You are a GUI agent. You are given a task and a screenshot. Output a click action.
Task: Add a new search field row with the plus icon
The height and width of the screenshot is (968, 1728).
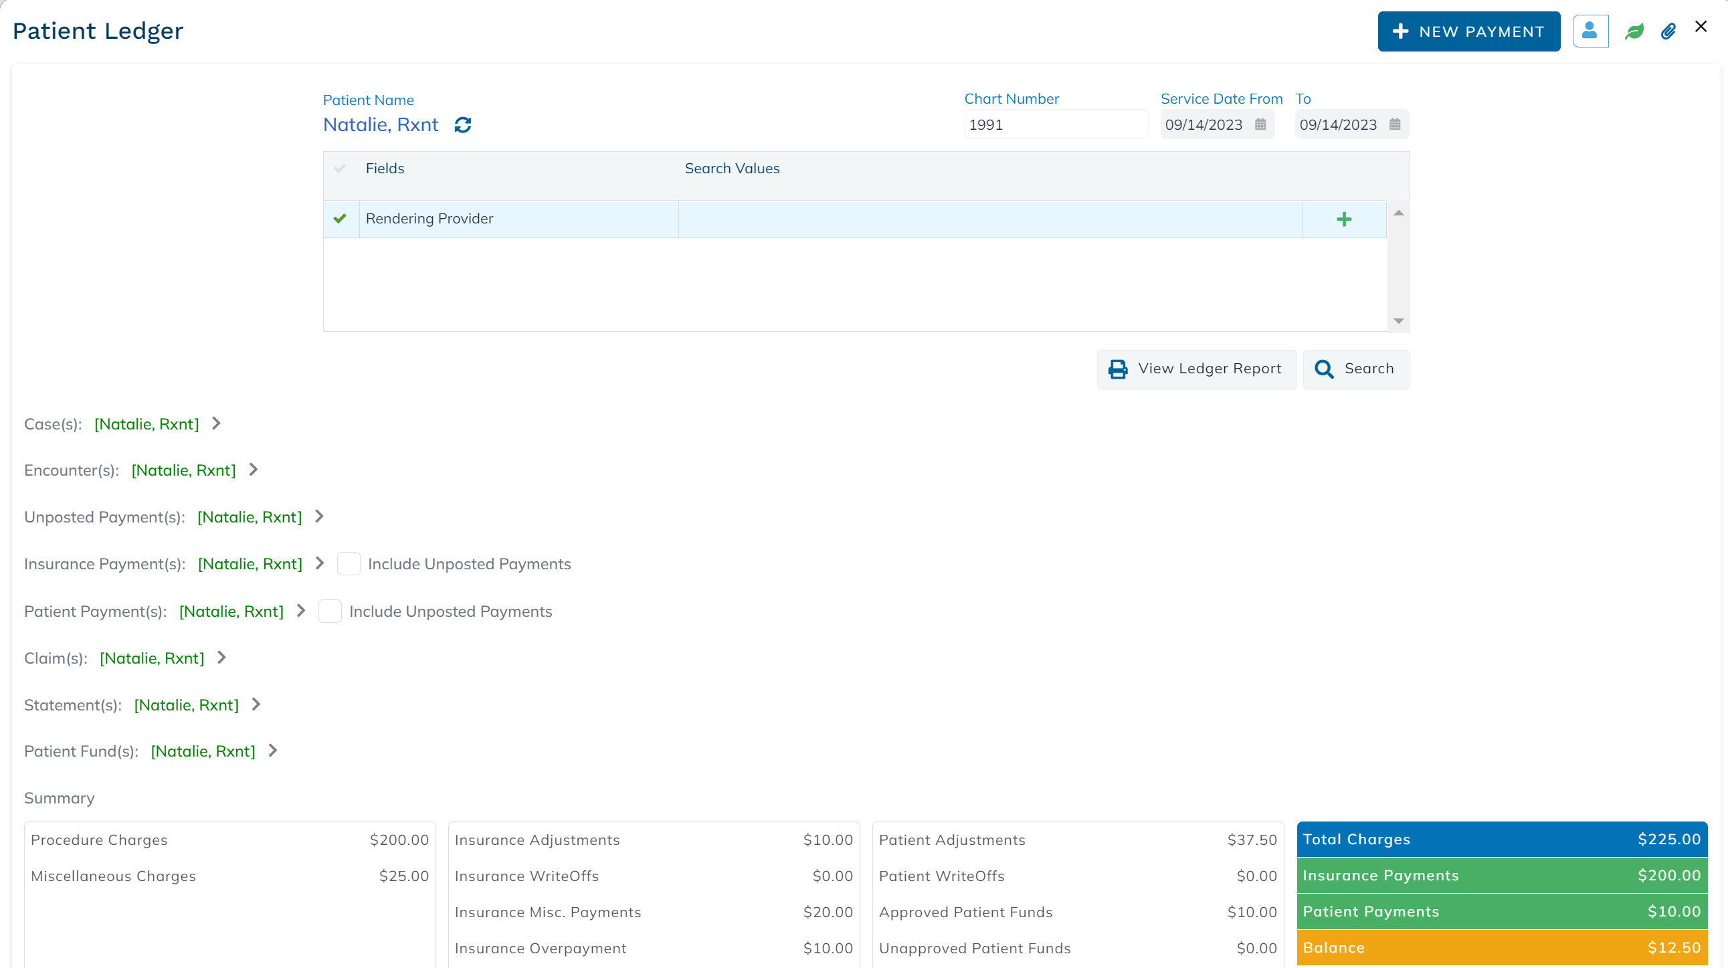[1344, 219]
